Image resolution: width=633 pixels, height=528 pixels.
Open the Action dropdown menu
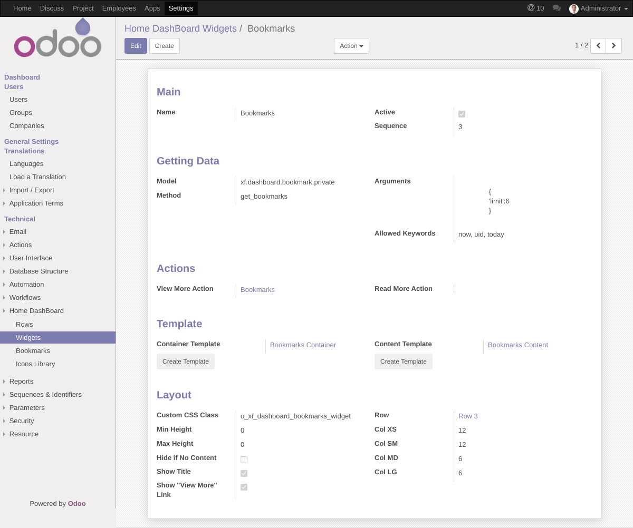tap(351, 46)
